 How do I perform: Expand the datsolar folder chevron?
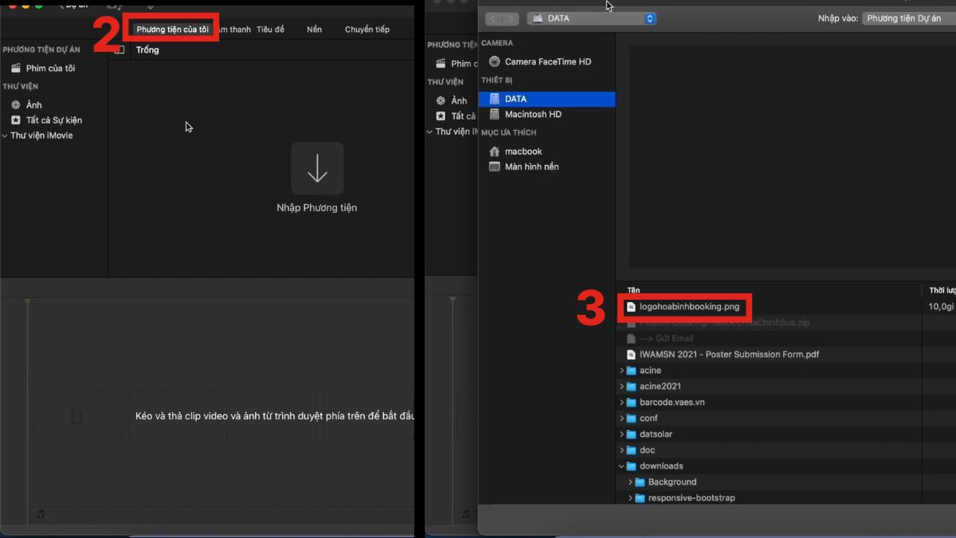pos(622,434)
